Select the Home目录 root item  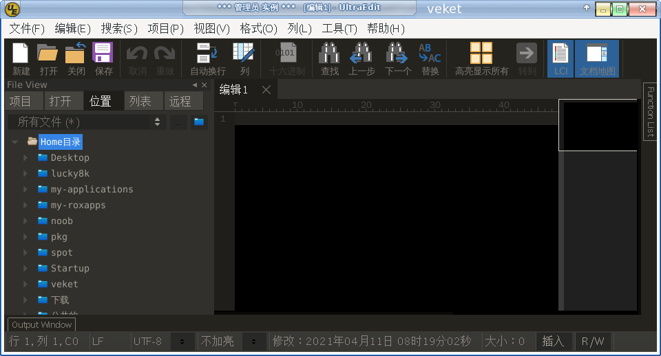[x=61, y=142]
